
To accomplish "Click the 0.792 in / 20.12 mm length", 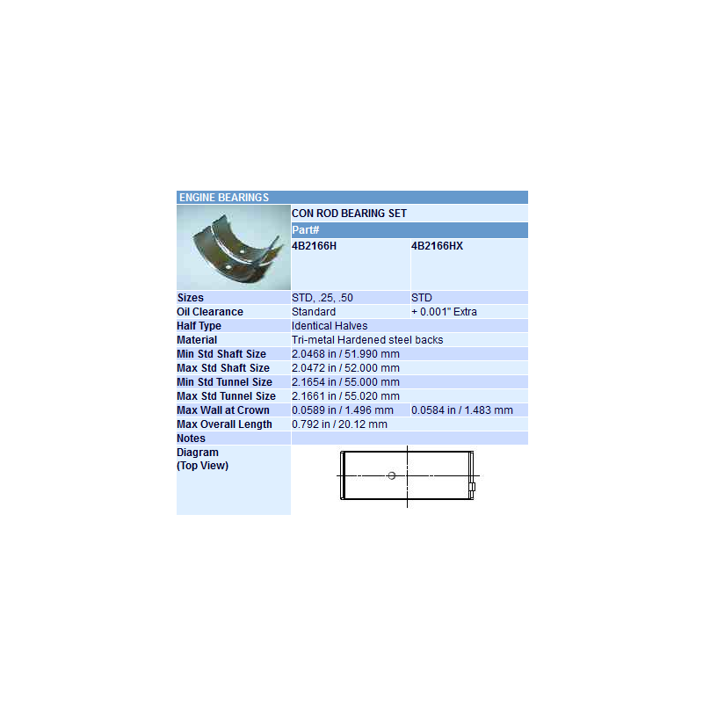I will click(x=339, y=424).
